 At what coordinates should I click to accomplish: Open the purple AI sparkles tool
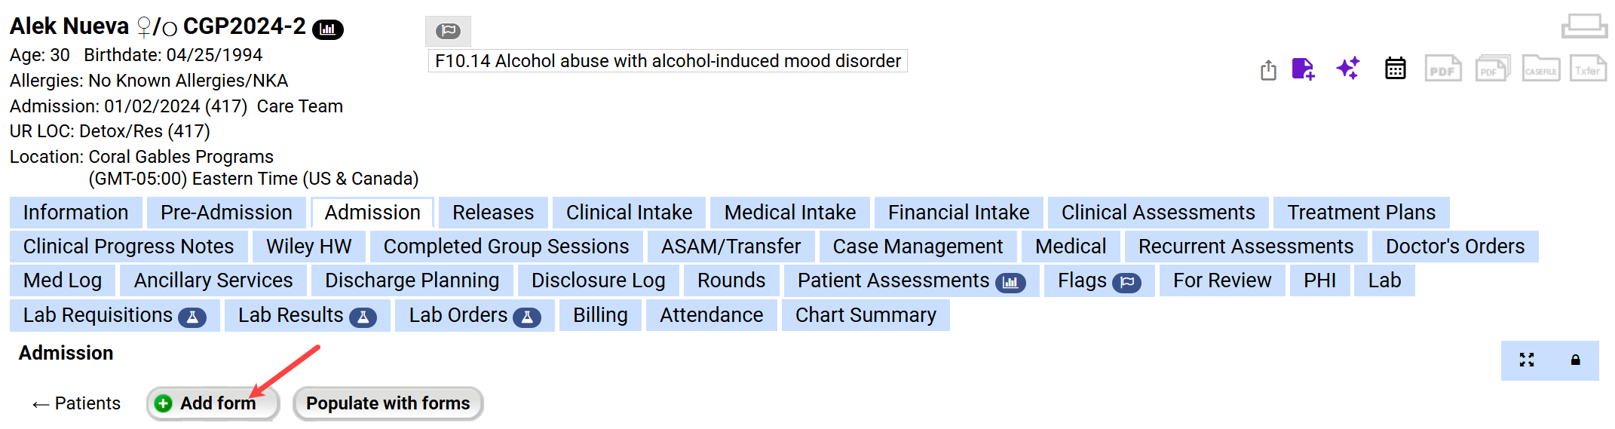[1348, 69]
